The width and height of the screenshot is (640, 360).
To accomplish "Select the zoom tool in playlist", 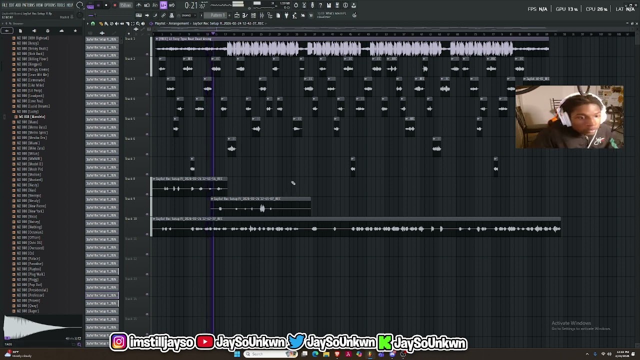I will [138, 23].
